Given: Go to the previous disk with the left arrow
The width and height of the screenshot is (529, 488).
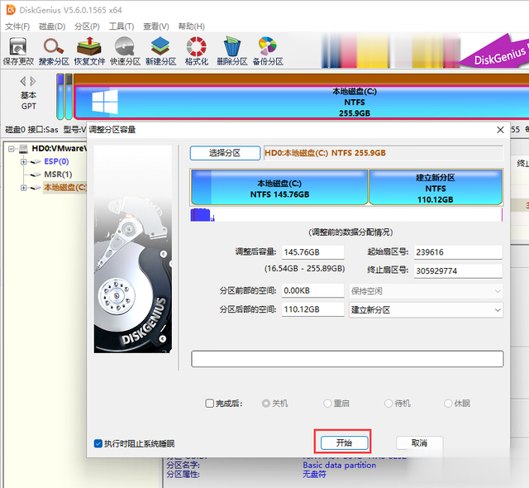Looking at the screenshot, I should tap(23, 81).
